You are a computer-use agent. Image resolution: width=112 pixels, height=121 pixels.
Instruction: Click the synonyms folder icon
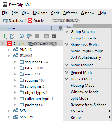click(22, 86)
